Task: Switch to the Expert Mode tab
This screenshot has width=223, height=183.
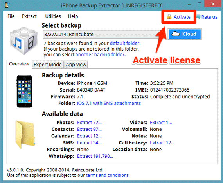Action: [48, 65]
